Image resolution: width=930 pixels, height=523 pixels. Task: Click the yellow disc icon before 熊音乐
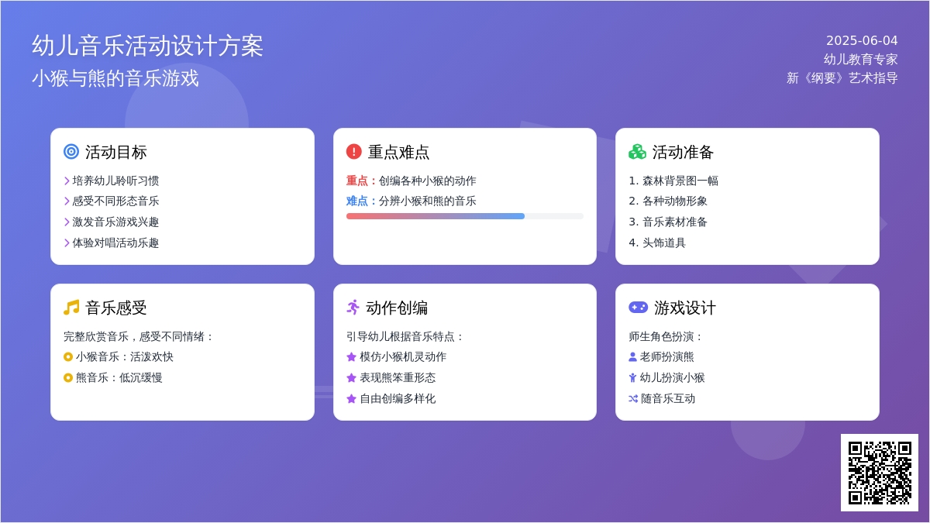coord(68,378)
